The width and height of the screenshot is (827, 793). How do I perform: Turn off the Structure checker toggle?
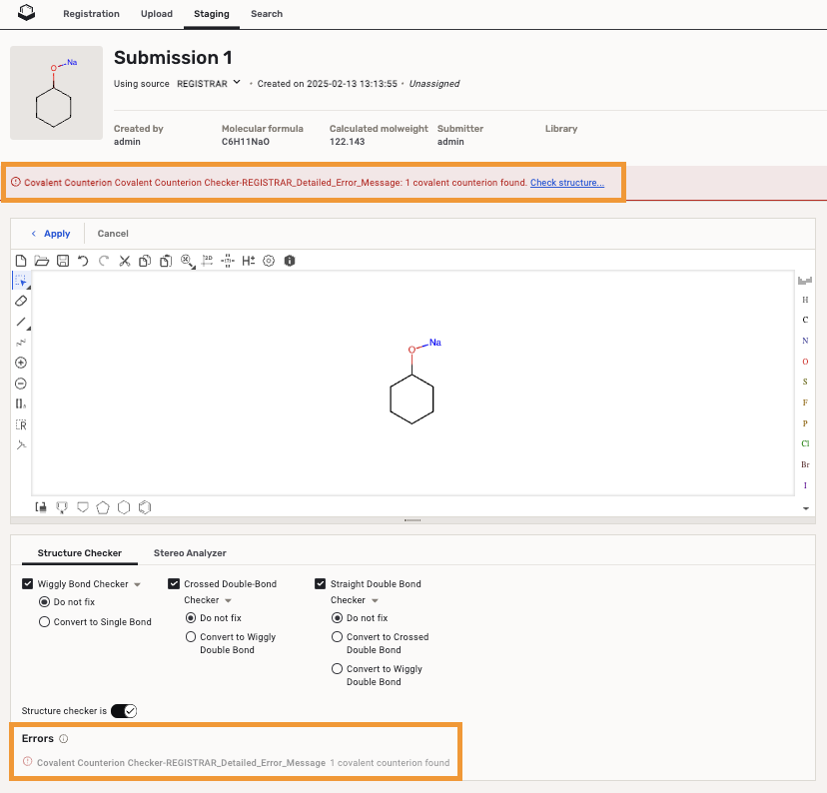click(124, 711)
